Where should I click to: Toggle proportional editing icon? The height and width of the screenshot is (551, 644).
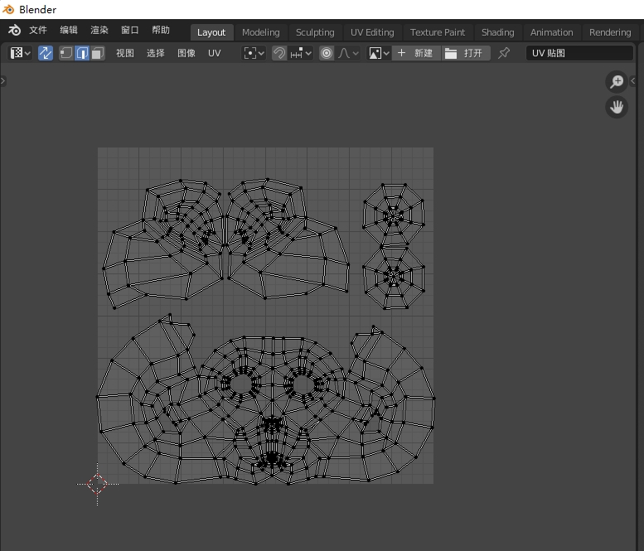(327, 53)
